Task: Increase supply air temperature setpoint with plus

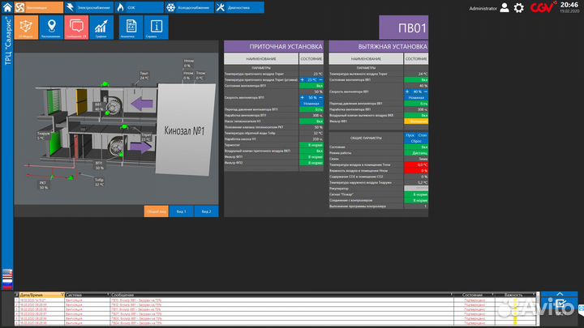Action: tap(302, 79)
